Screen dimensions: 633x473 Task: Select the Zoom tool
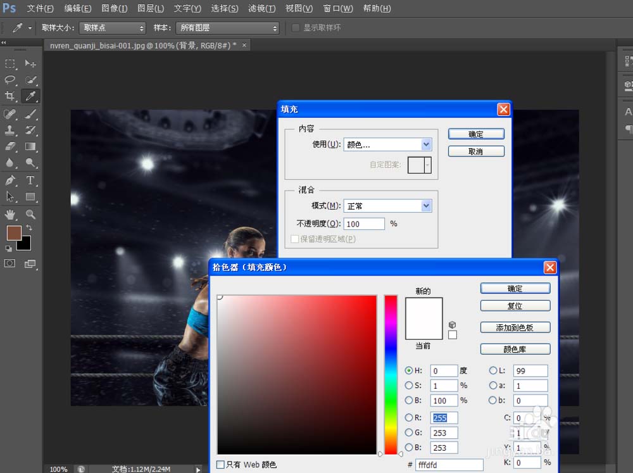[x=30, y=215]
